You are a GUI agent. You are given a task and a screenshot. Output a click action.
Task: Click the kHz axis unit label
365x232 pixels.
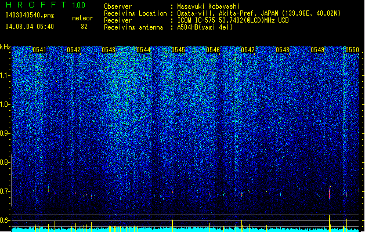pos(5,47)
